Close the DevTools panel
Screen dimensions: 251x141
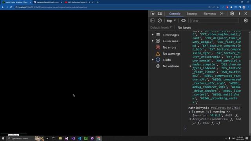(x=246, y=14)
